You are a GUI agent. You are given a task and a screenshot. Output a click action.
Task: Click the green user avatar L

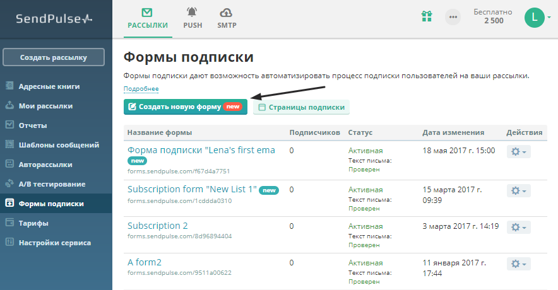click(x=534, y=17)
